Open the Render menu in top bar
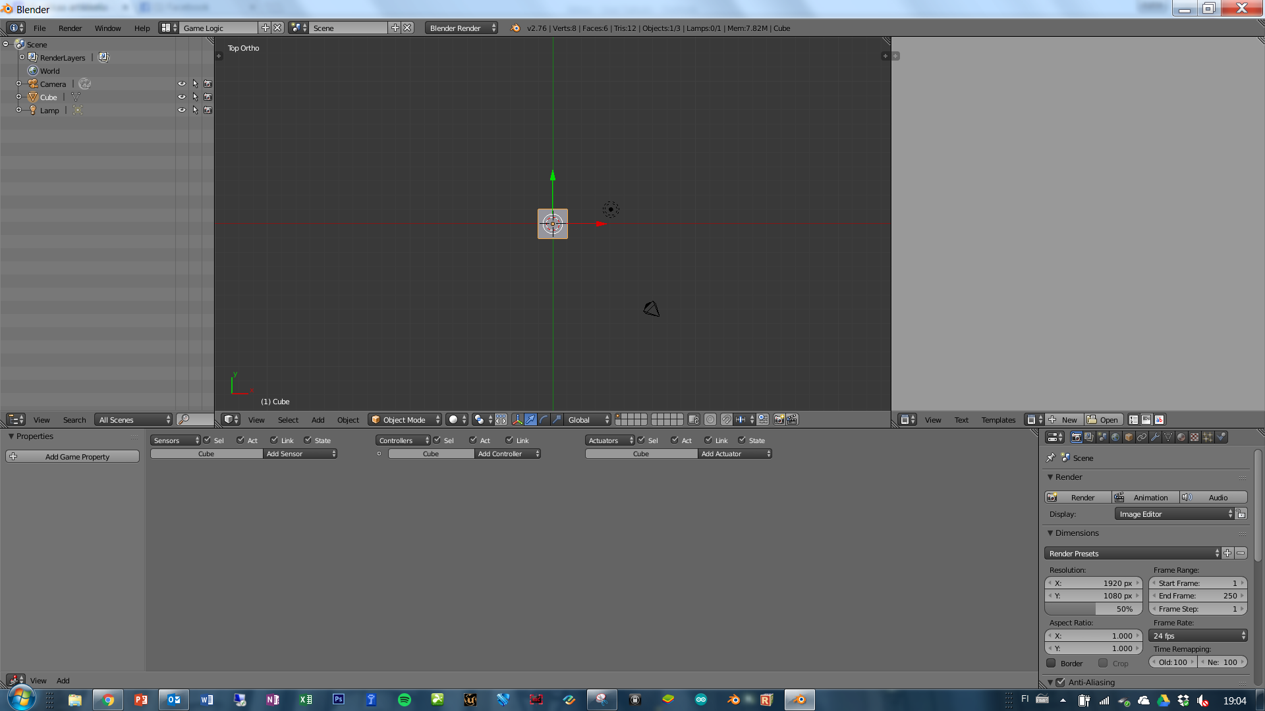The image size is (1265, 711). 70,28
